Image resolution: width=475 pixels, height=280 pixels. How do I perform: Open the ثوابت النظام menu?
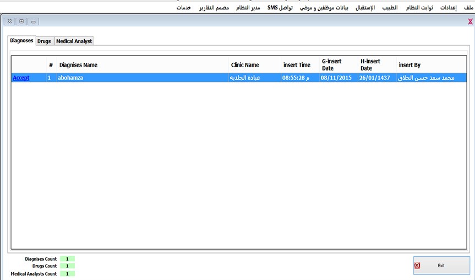(x=419, y=8)
